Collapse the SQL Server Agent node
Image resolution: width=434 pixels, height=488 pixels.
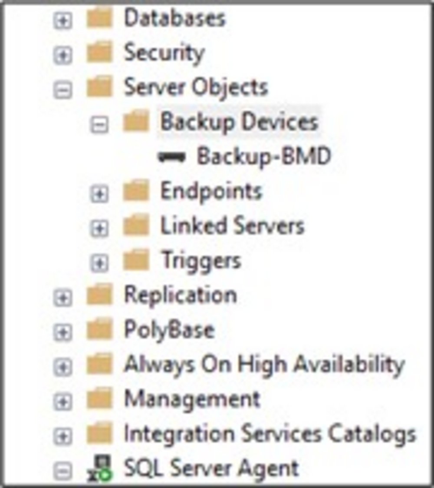63,471
